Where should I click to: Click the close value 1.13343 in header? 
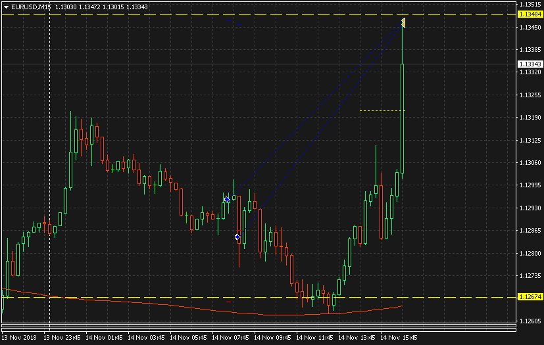point(137,7)
